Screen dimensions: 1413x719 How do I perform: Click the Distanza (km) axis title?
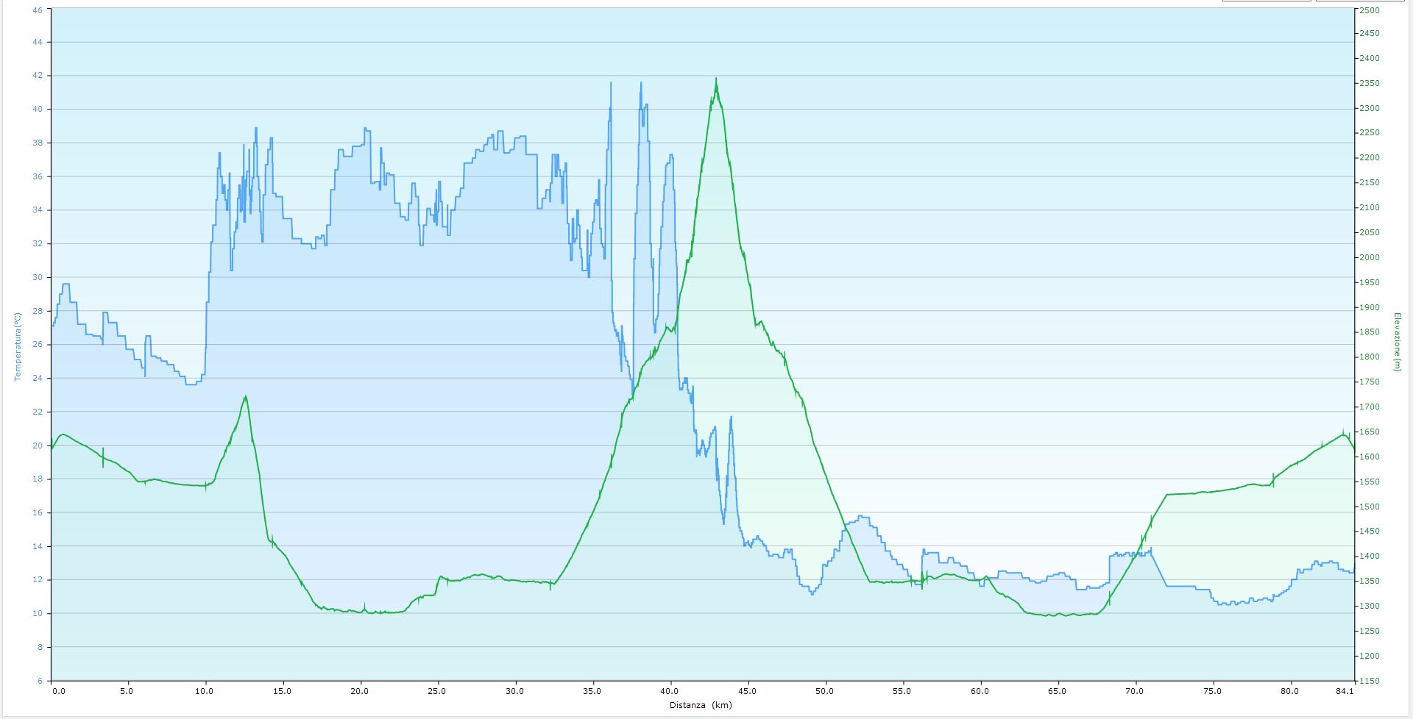coord(701,705)
